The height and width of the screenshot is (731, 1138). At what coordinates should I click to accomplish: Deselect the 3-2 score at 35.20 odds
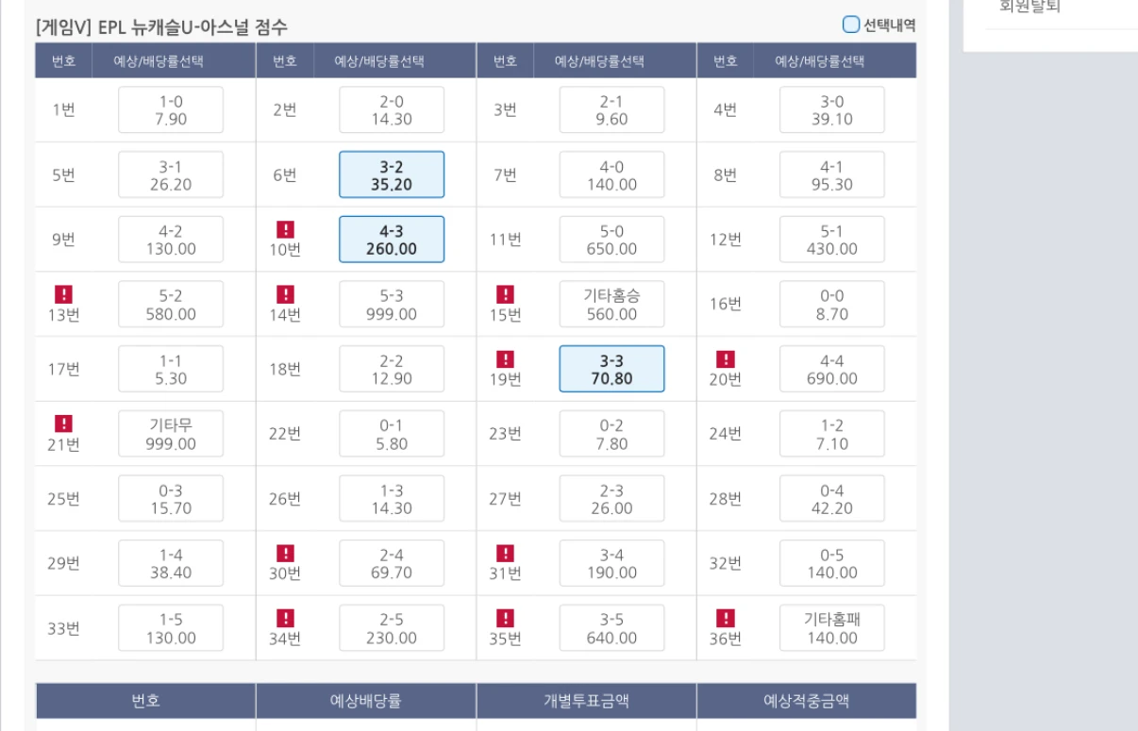(x=392, y=175)
